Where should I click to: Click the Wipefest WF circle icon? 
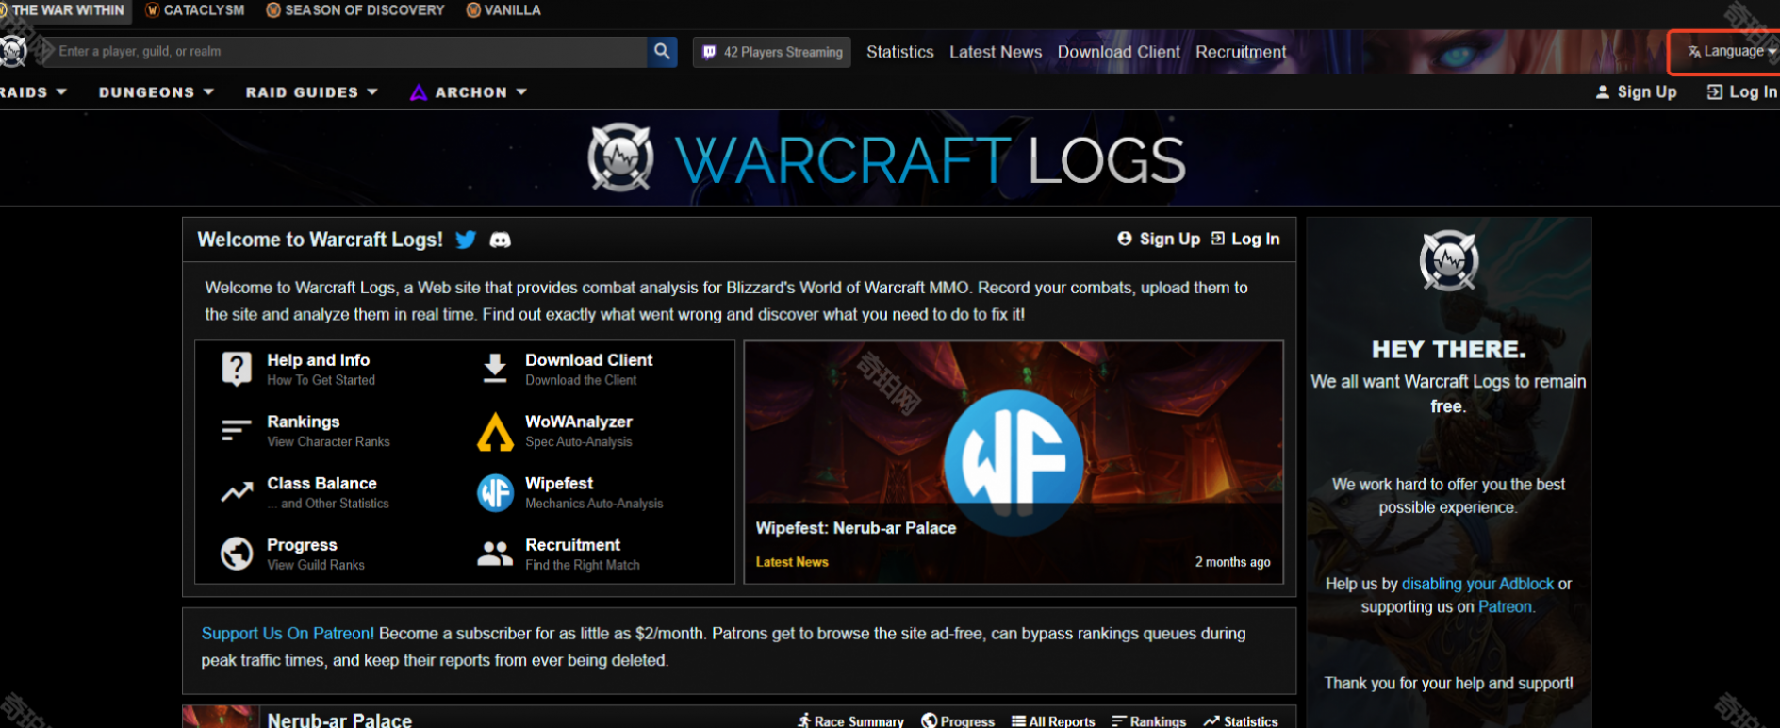495,493
